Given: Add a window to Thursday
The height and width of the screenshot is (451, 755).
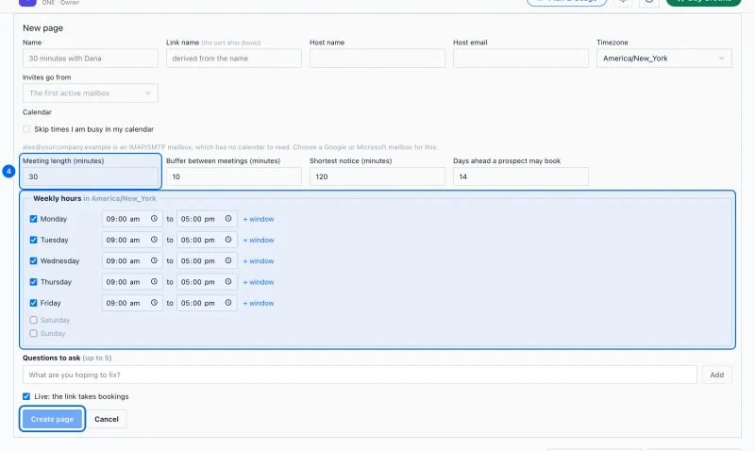Looking at the screenshot, I should click(x=259, y=282).
